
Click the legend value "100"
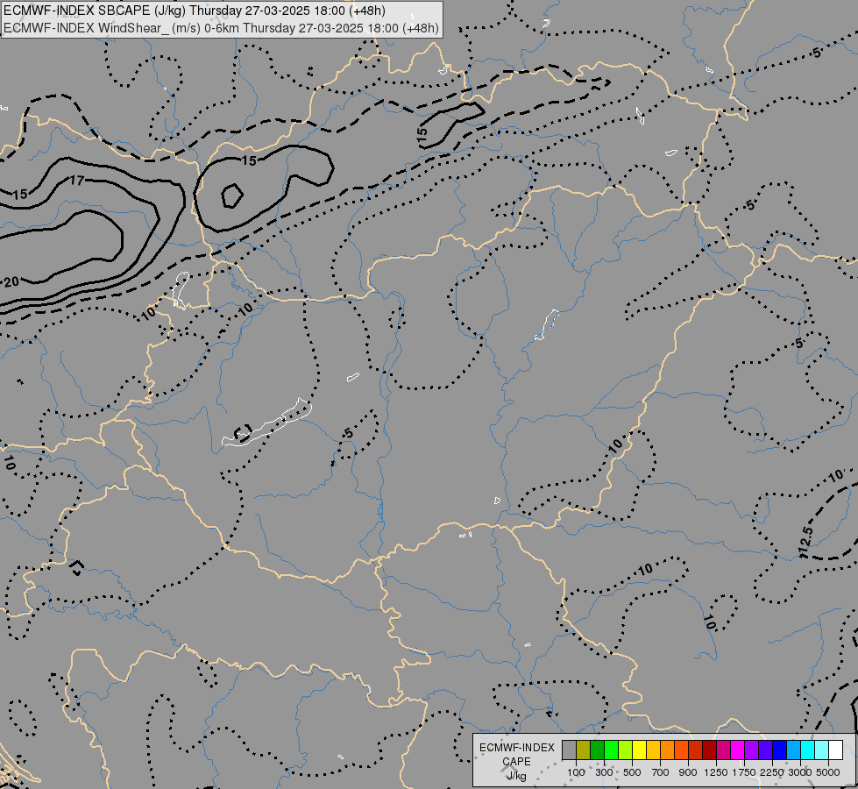(576, 772)
